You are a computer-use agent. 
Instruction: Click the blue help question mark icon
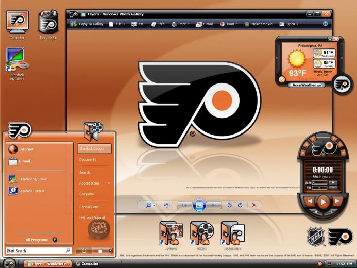[325, 24]
